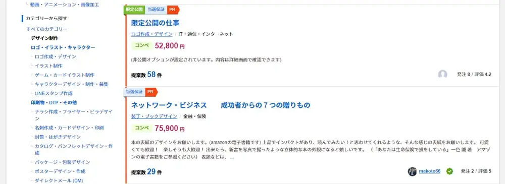The image size is (505, 184).
Task: Select すべてのカテゴリー in sidebar
Action: pyautogui.click(x=47, y=29)
